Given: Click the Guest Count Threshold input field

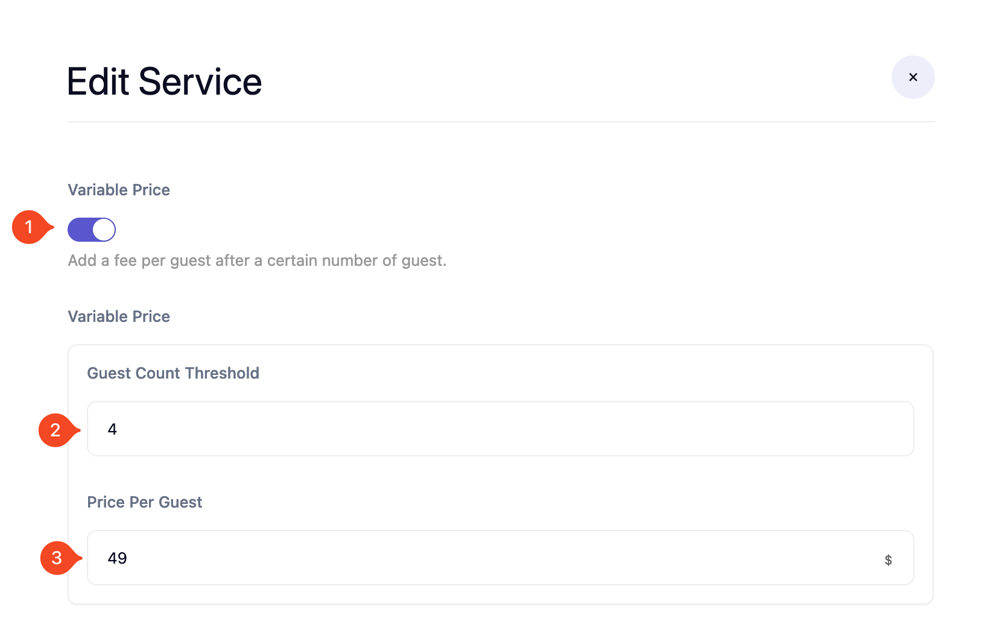Looking at the screenshot, I should [500, 429].
